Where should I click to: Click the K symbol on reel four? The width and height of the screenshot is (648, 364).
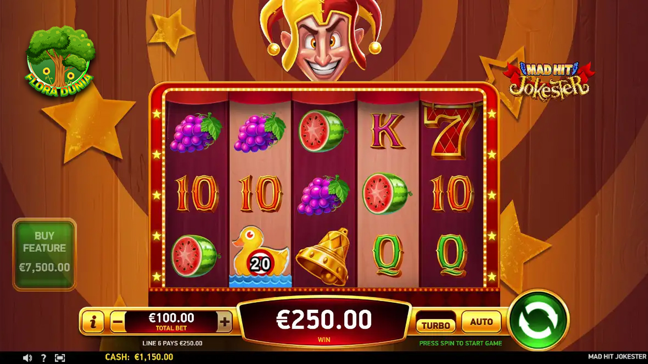point(388,130)
